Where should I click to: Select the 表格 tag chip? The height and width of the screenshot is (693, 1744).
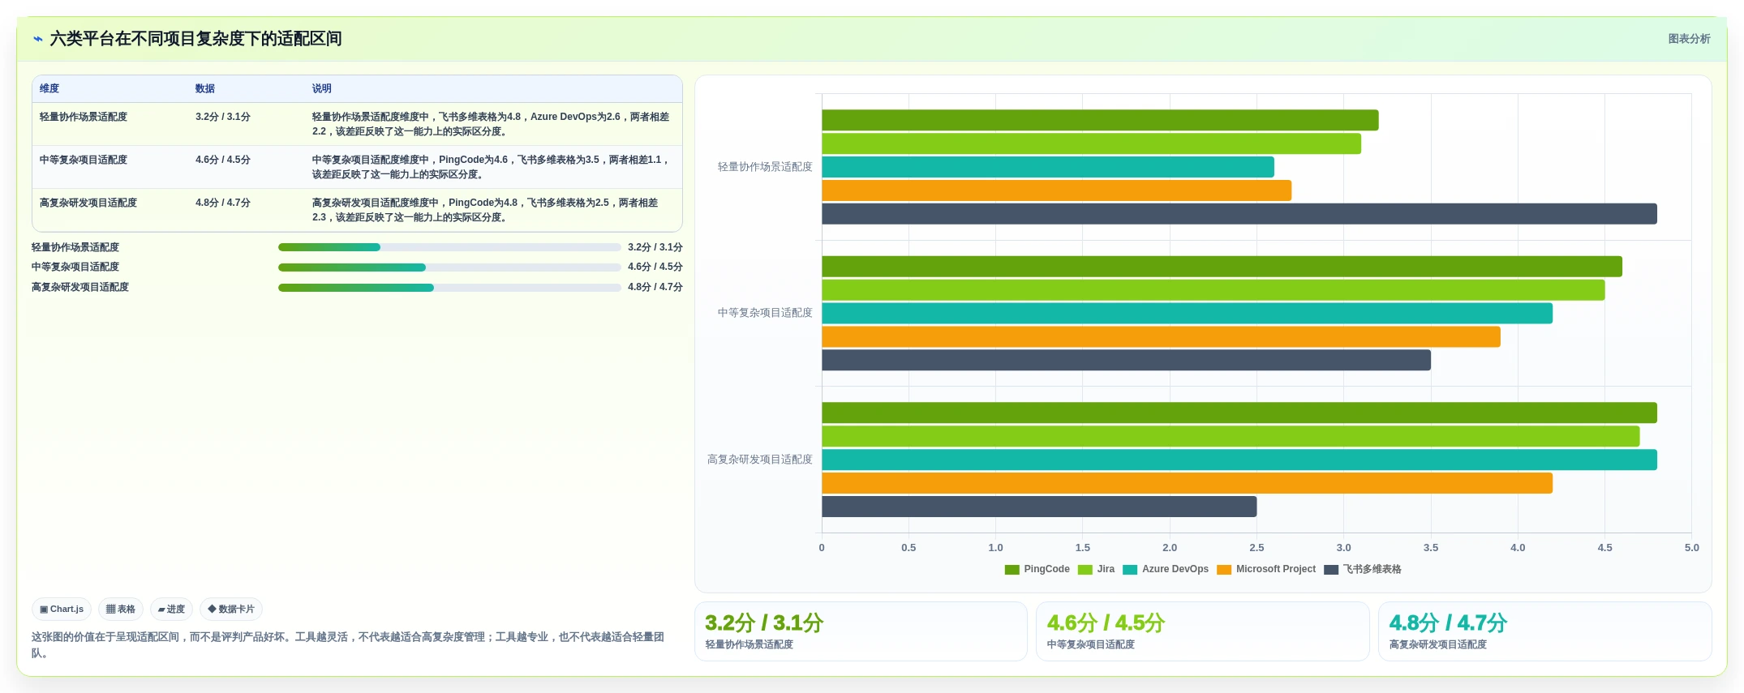(121, 609)
